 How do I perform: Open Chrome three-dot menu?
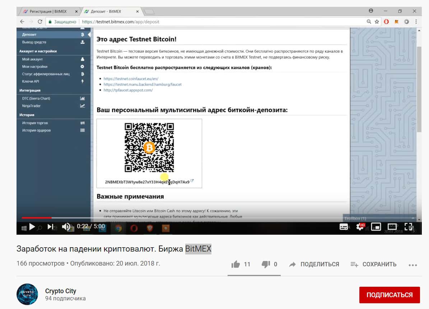pos(416,22)
